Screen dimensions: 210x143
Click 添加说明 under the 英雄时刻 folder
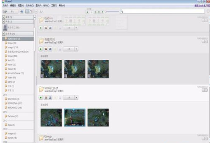[x=44, y=56]
